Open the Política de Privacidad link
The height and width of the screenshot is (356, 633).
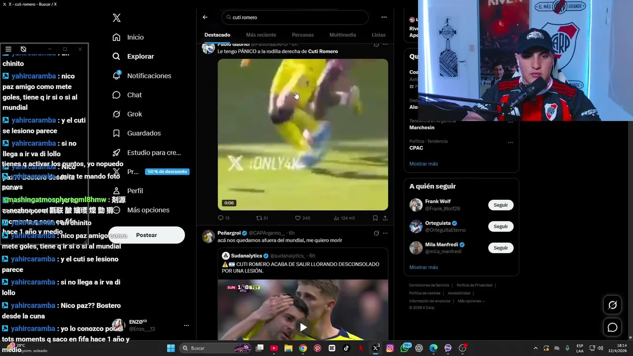(x=474, y=285)
